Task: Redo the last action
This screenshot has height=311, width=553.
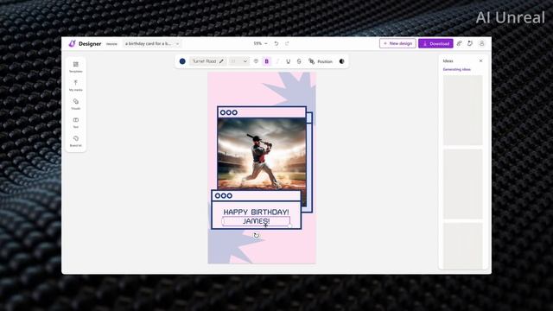Action: 287,43
